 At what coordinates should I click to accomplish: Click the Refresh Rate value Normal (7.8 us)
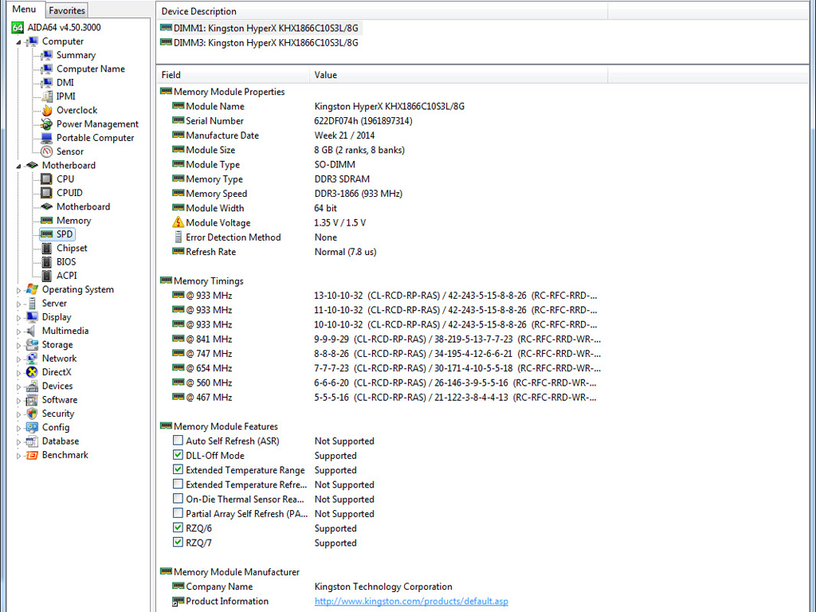345,252
